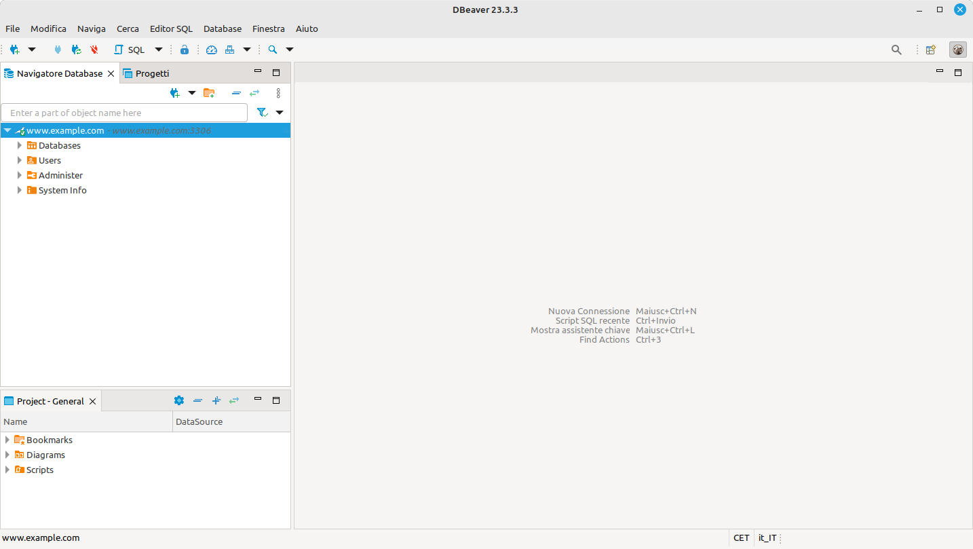Open the Cerca menu
Image resolution: width=973 pixels, height=549 pixels.
(128, 29)
